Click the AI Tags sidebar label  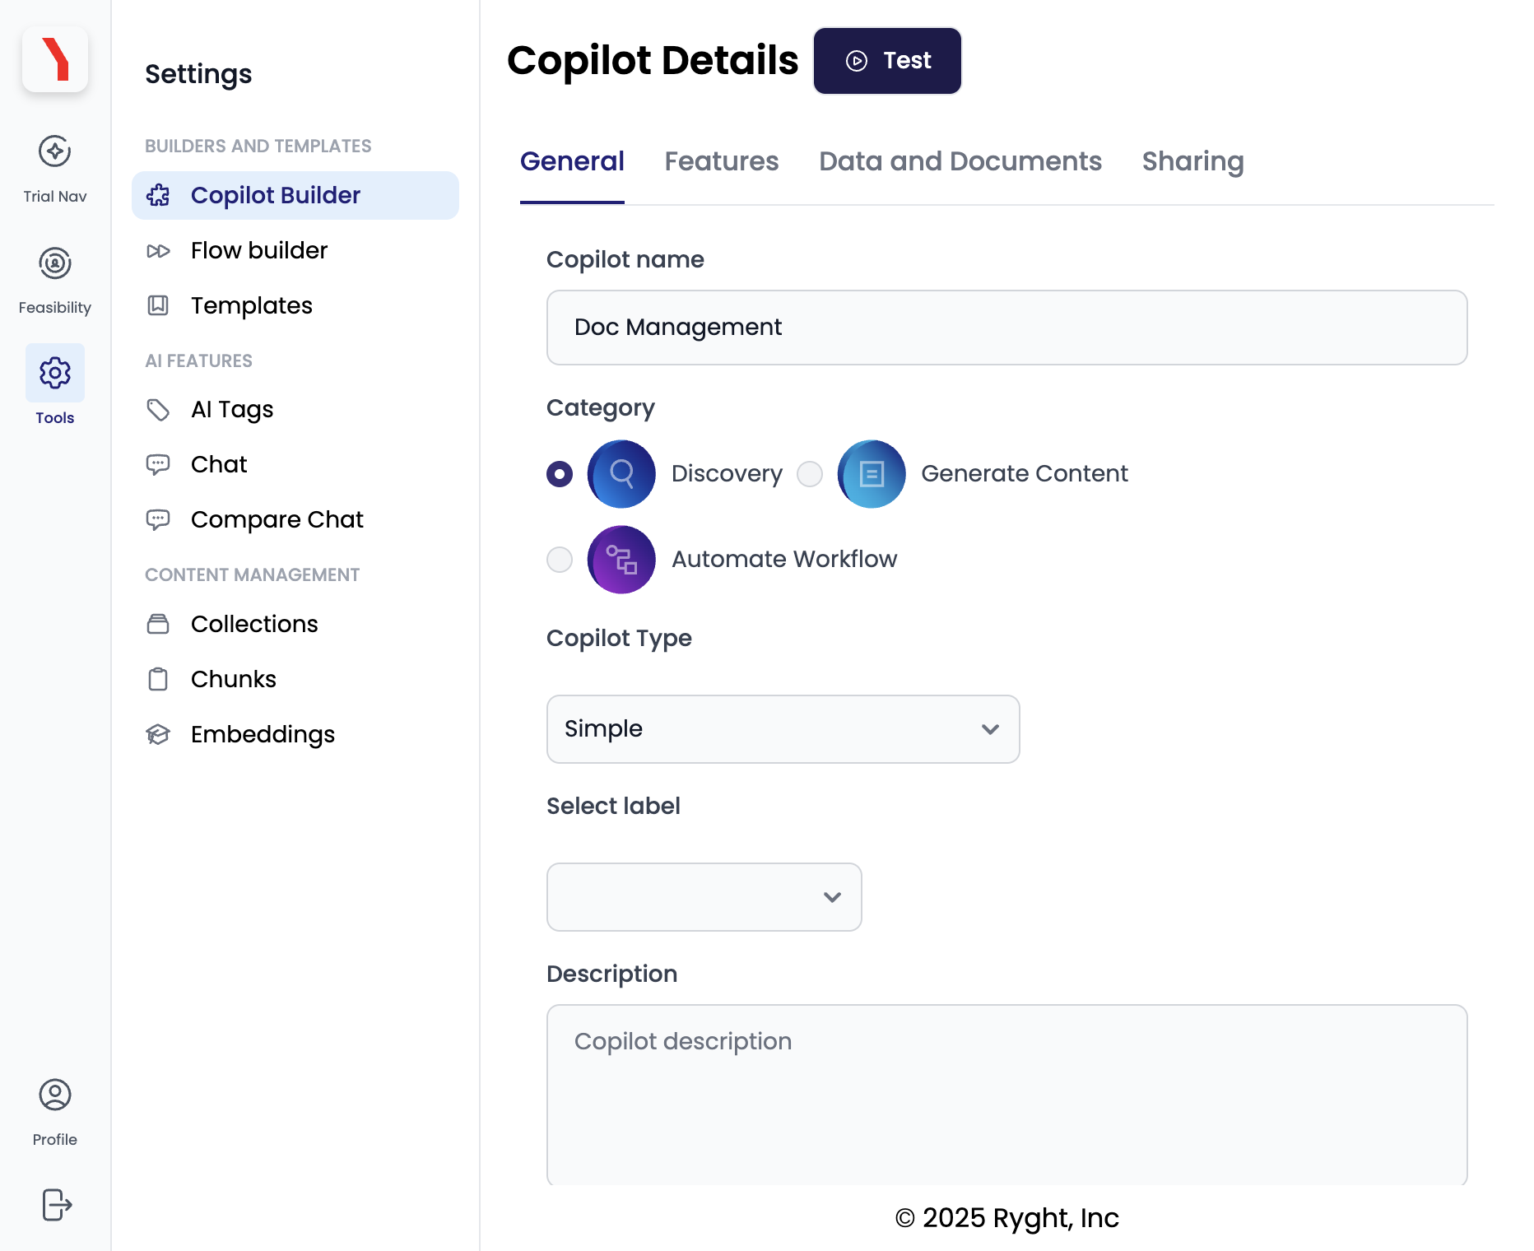pos(232,410)
